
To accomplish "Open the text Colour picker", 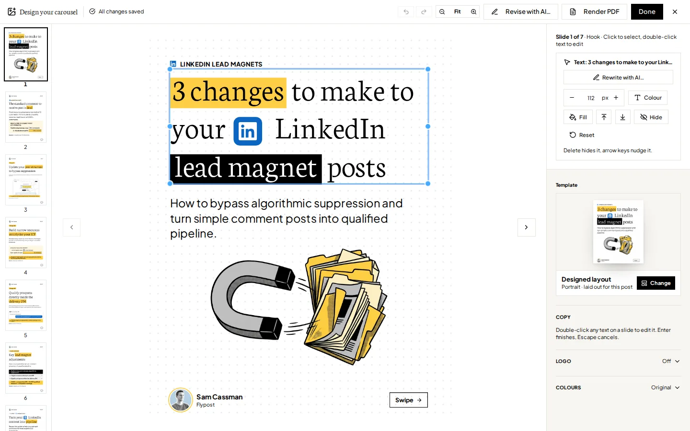I will click(648, 98).
